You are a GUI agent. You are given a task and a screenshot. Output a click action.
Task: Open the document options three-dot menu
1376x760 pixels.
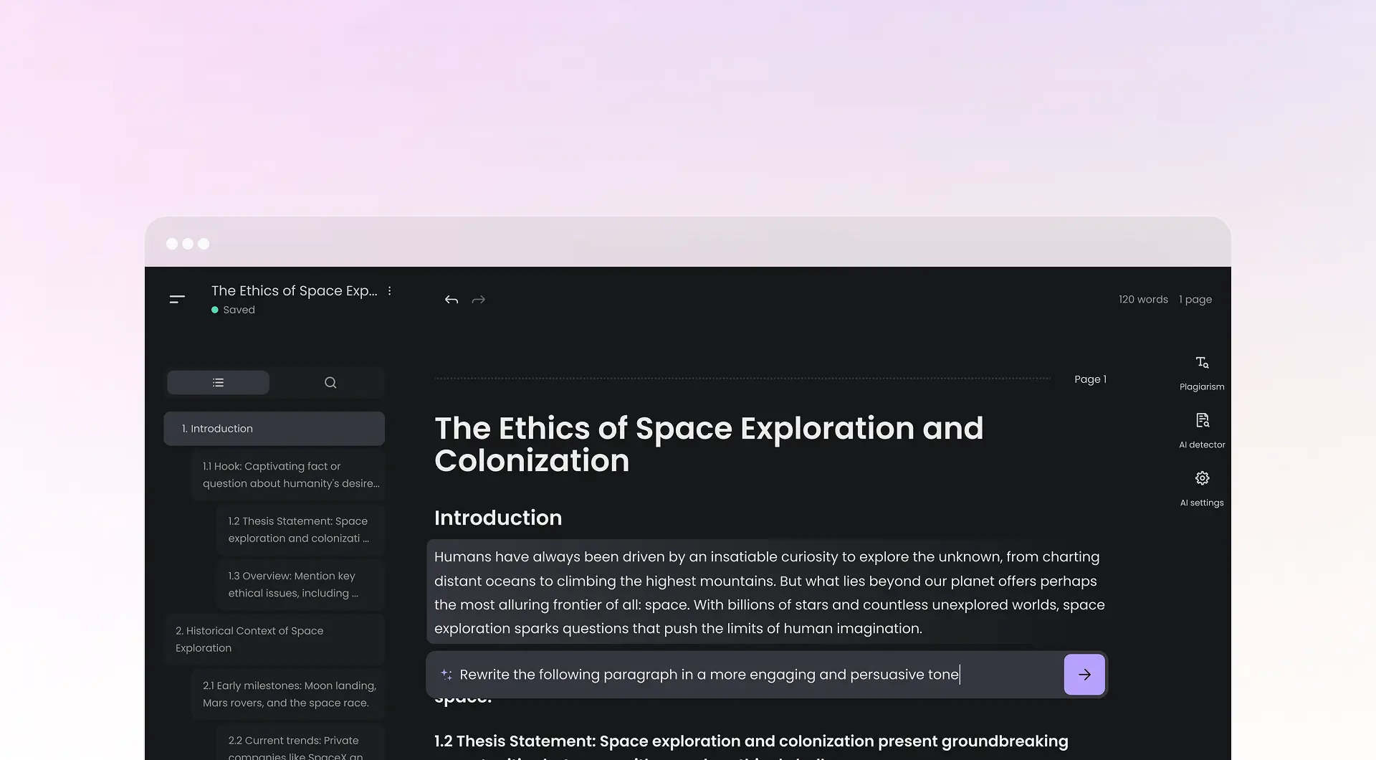coord(389,291)
